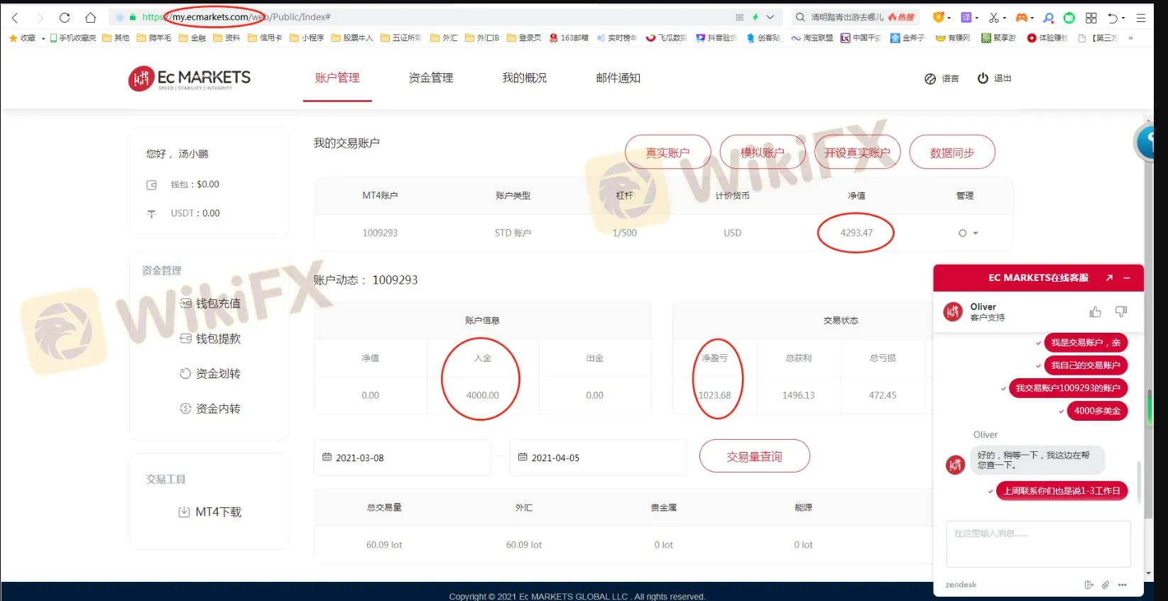Go back using the browser back arrow

pyautogui.click(x=15, y=18)
